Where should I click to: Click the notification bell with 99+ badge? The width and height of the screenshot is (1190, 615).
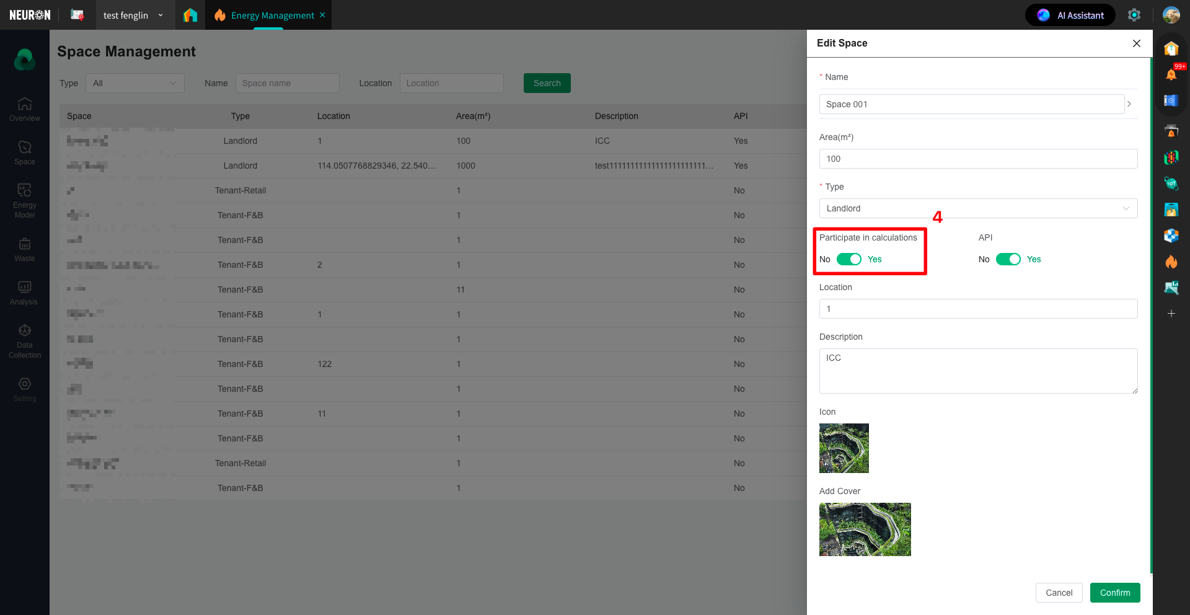pos(1171,74)
